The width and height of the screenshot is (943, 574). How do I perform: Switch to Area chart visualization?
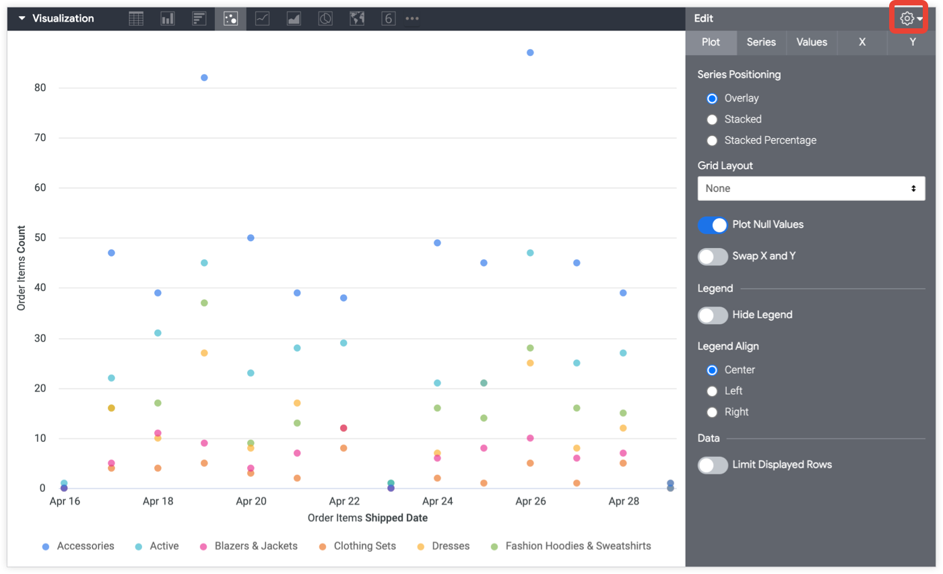coord(294,19)
